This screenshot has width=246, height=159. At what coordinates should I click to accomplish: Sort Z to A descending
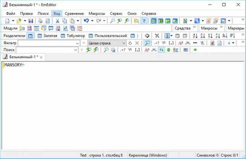(203, 36)
